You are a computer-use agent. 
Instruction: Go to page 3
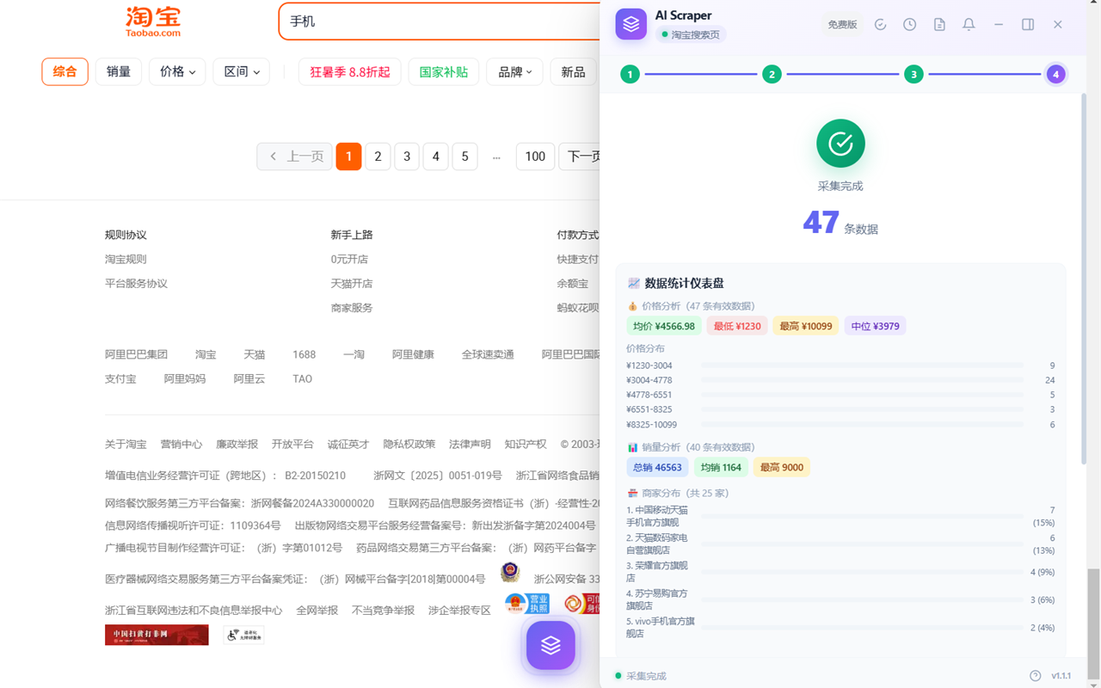407,157
